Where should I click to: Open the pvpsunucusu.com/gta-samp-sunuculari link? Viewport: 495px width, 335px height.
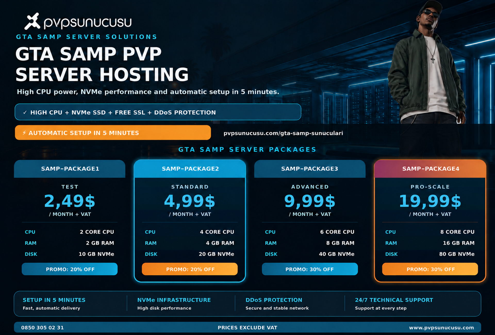[283, 133]
